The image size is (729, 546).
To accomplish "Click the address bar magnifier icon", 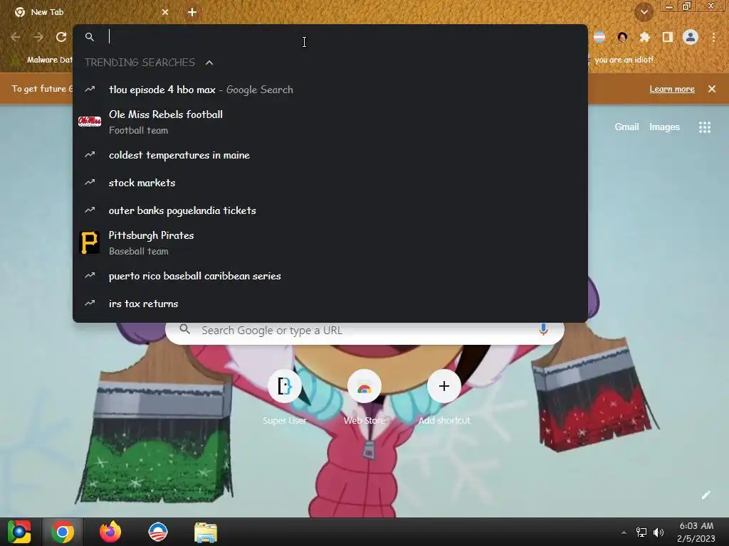I will tap(90, 37).
